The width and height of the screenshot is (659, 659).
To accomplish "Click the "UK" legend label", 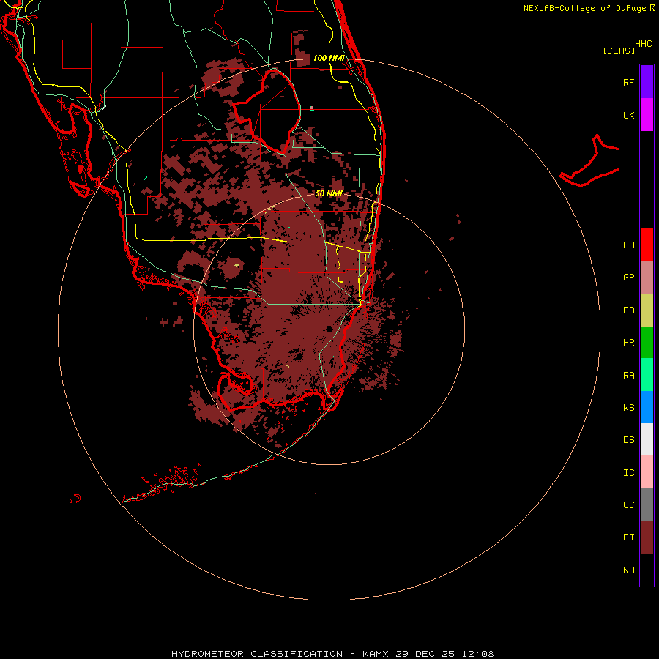I will pyautogui.click(x=628, y=115).
